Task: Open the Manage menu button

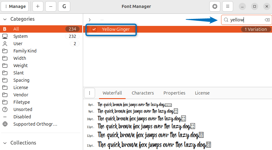Action: pos(15,6)
